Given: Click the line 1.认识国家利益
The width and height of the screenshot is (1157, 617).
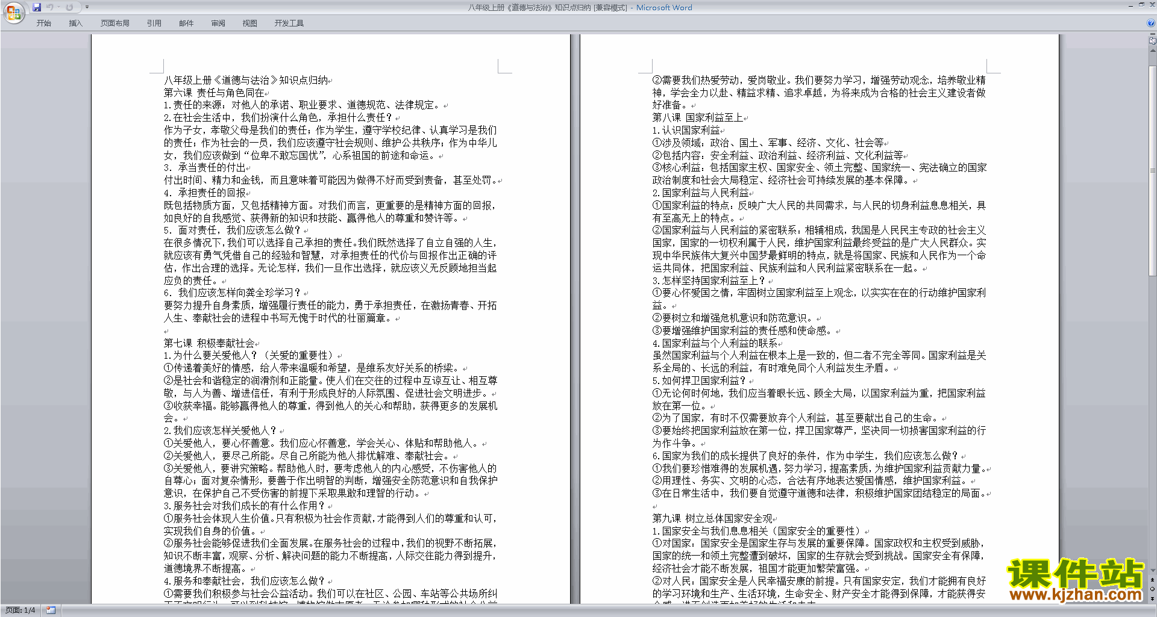Looking at the screenshot, I should pyautogui.click(x=686, y=130).
